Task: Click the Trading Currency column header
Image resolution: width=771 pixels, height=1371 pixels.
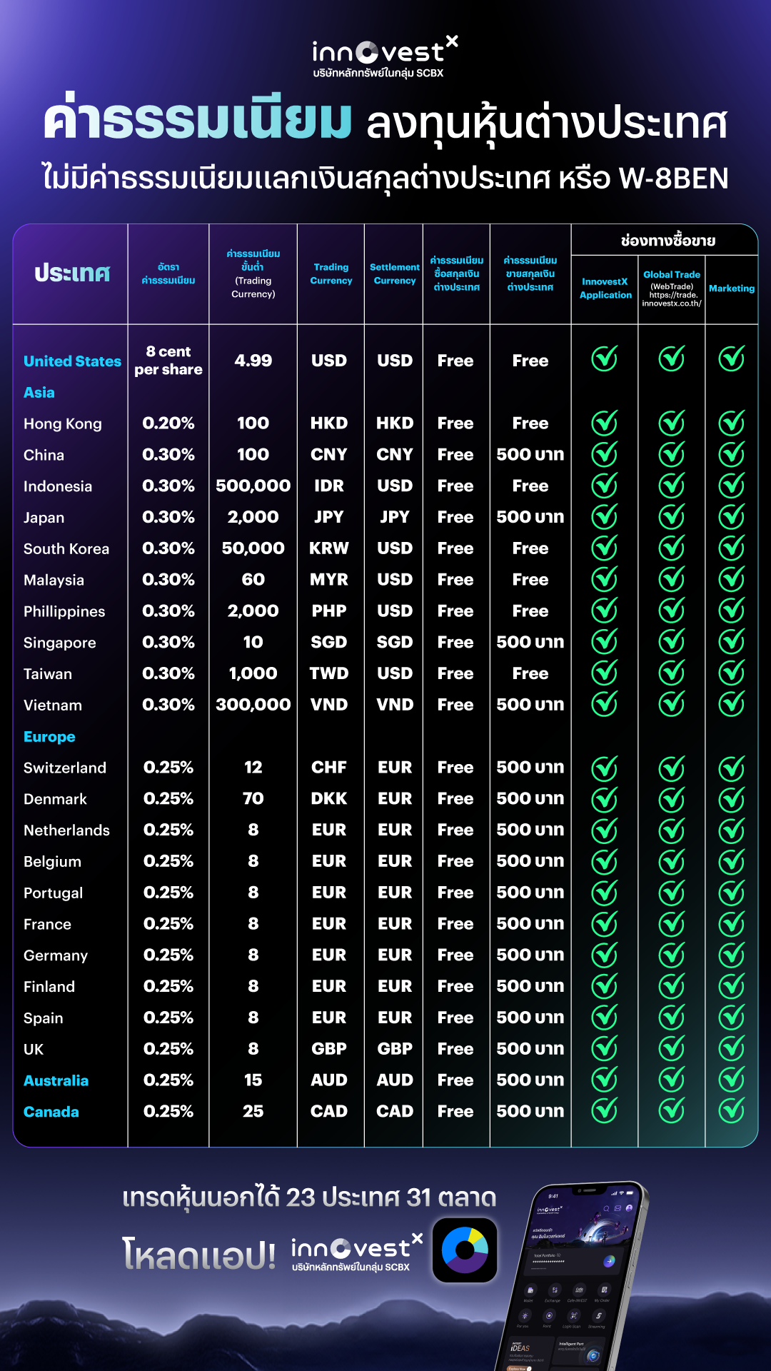Action: (331, 273)
